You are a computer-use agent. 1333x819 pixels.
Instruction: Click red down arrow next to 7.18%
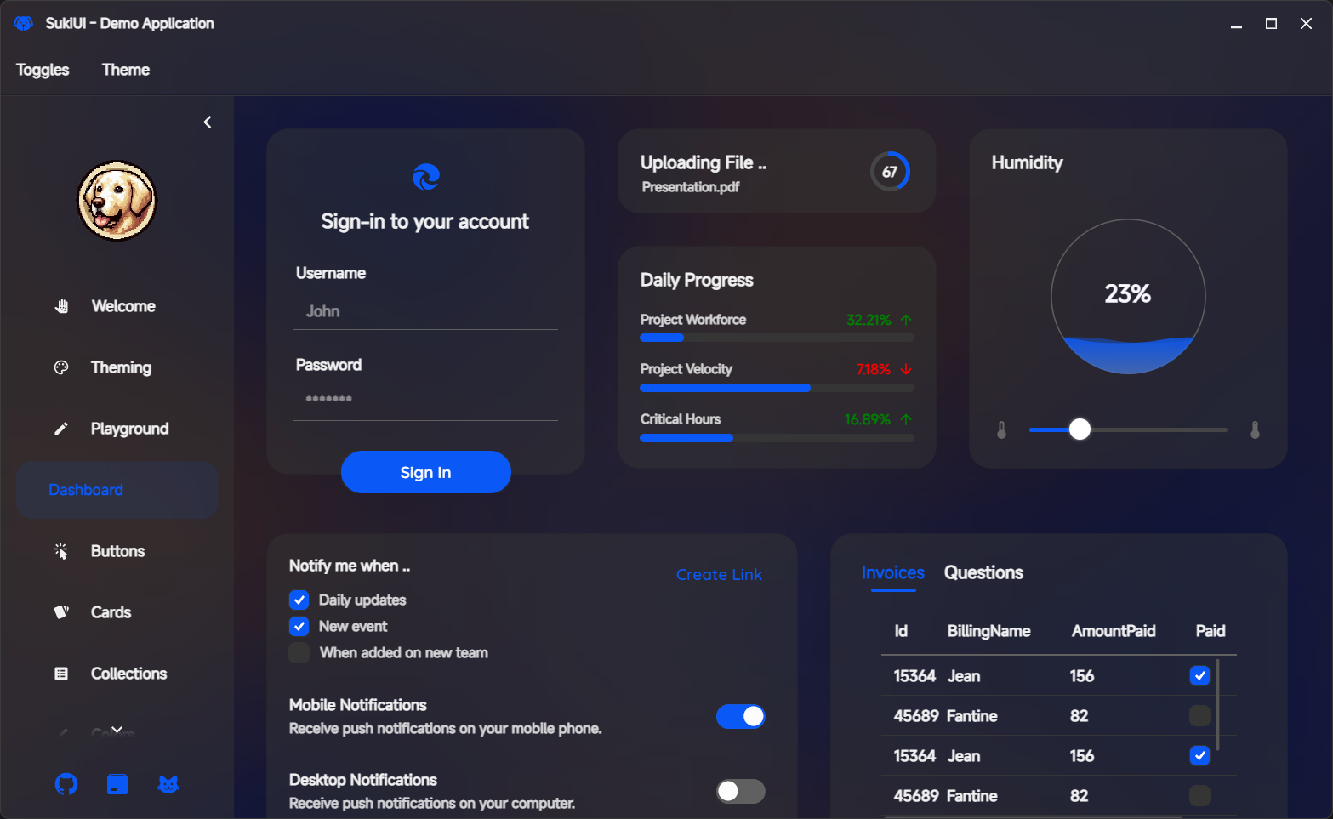[x=906, y=369]
